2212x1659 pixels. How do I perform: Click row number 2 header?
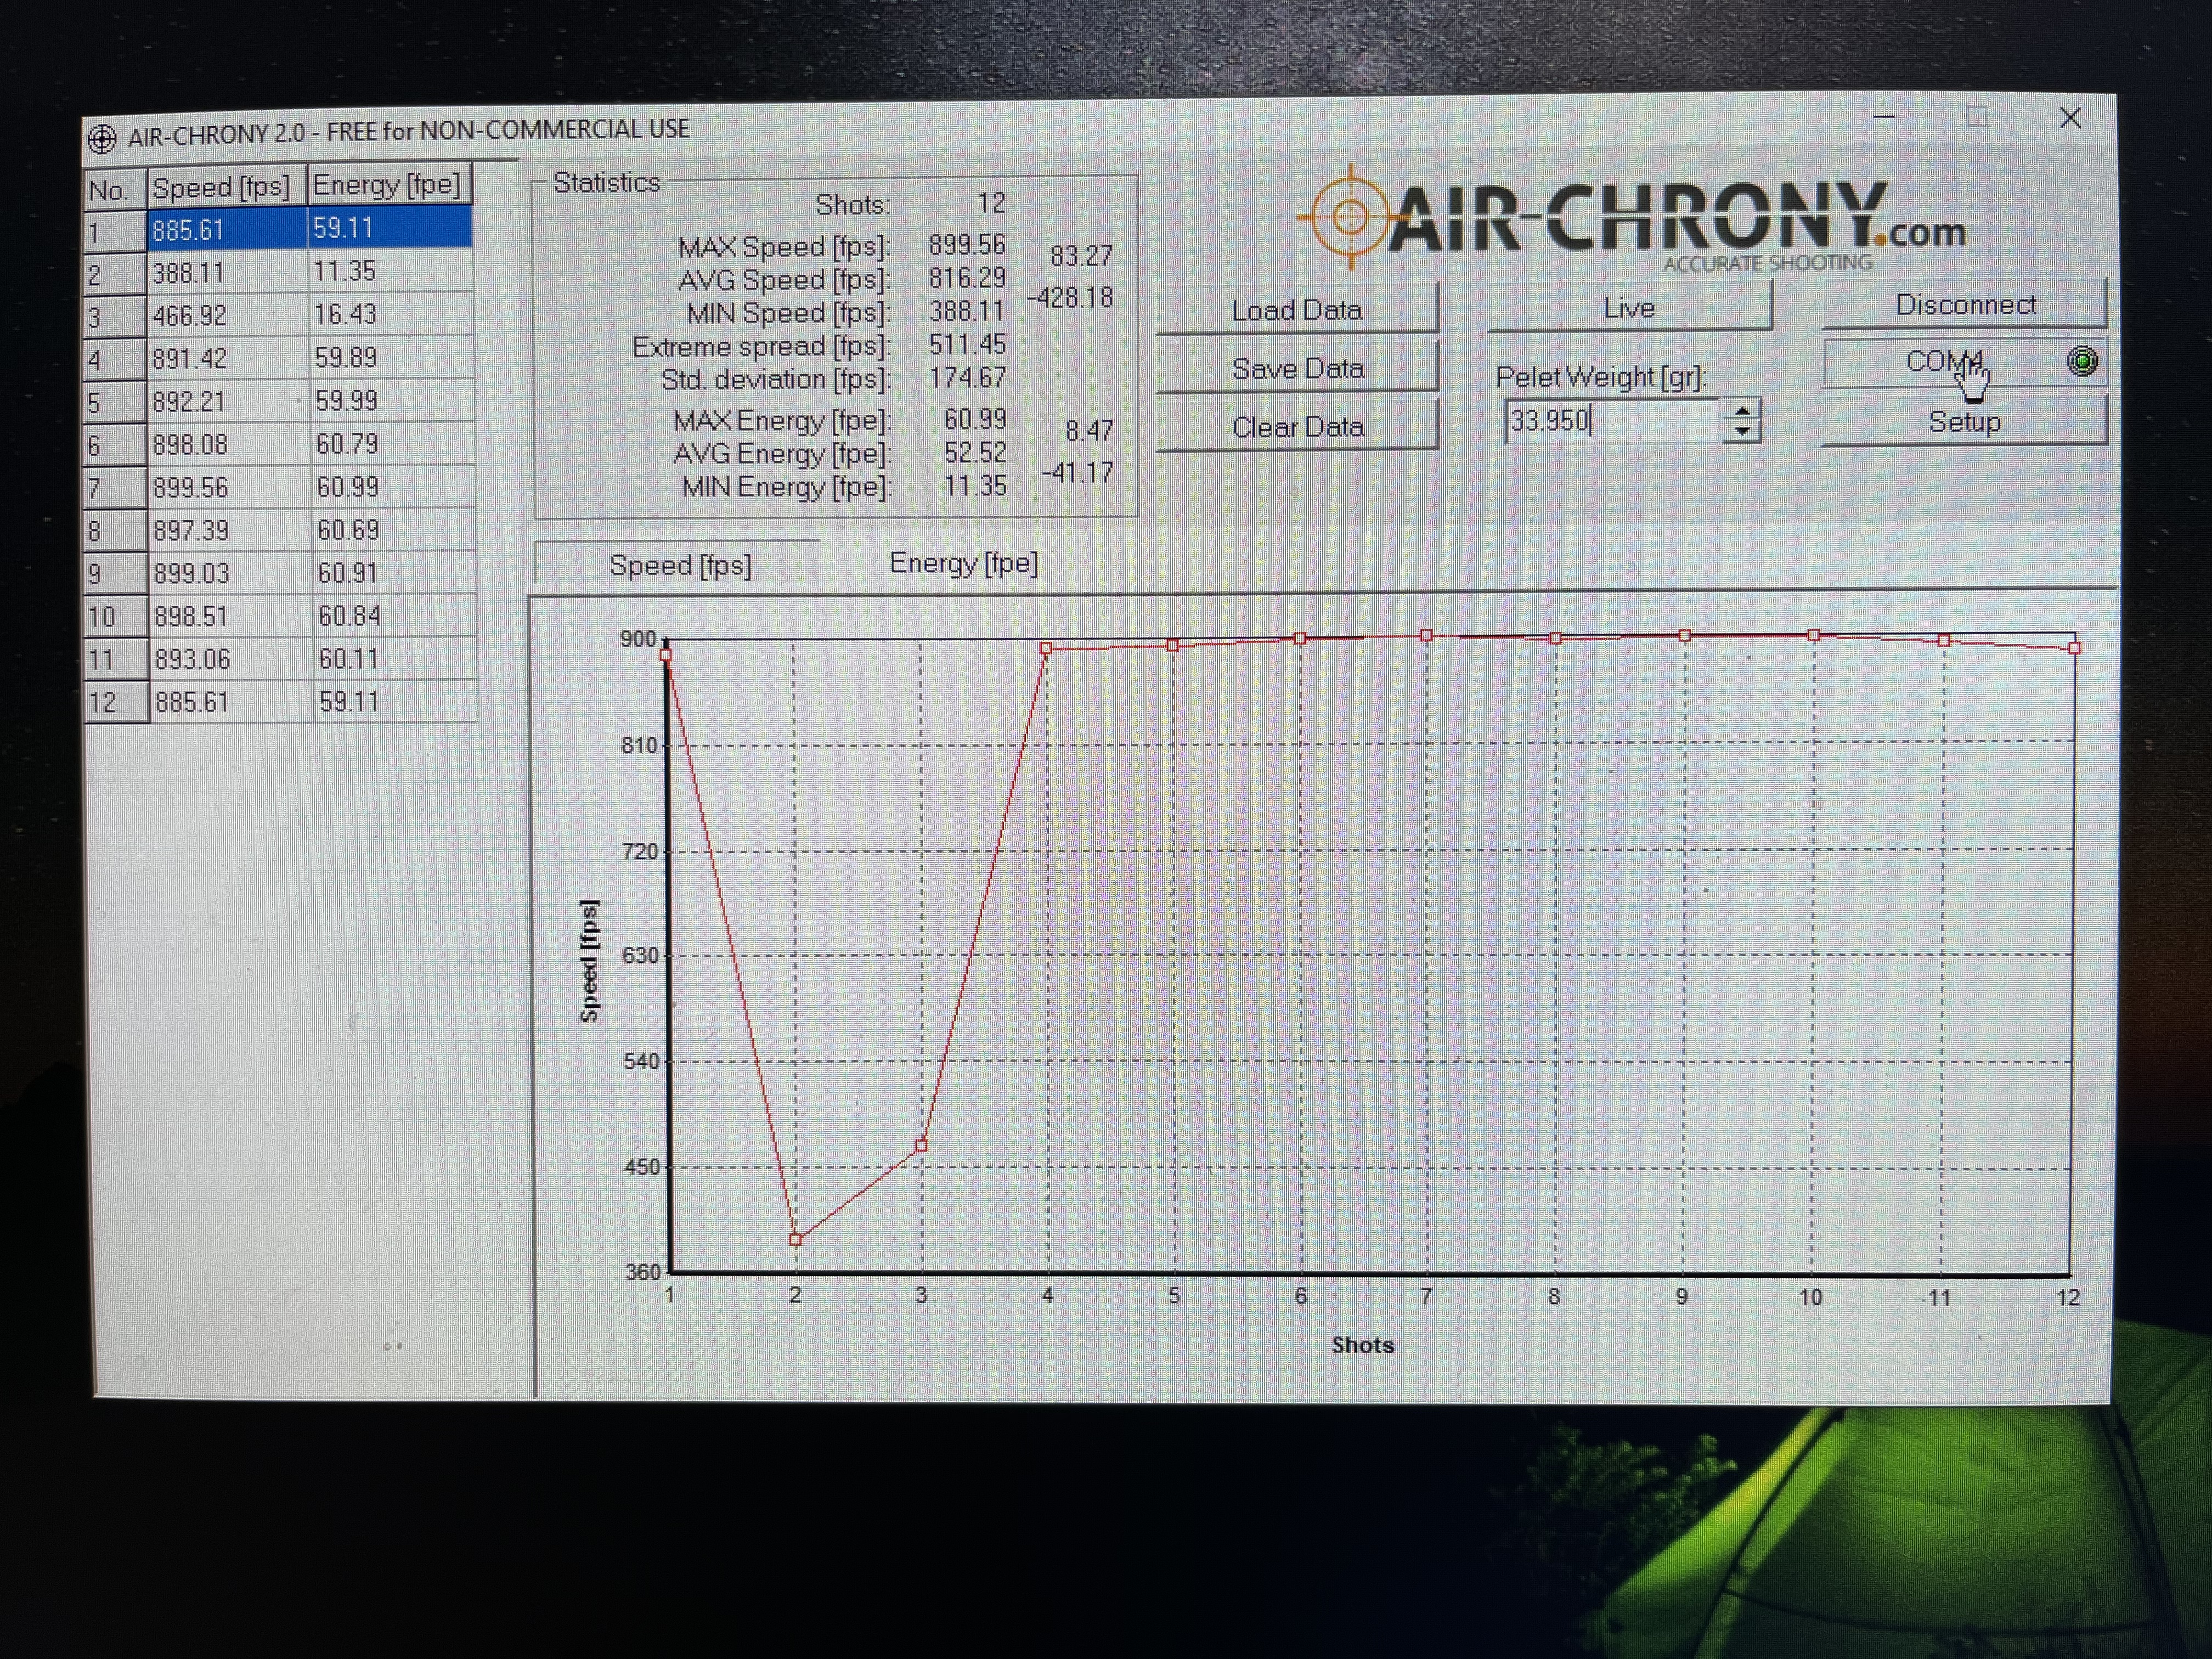coord(116,275)
